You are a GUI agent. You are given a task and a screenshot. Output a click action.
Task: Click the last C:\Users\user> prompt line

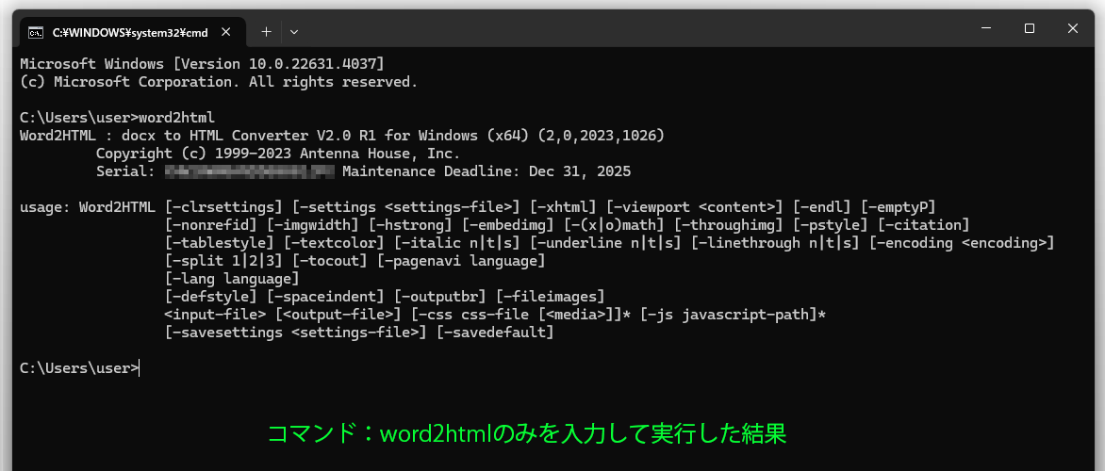pyautogui.click(x=79, y=368)
